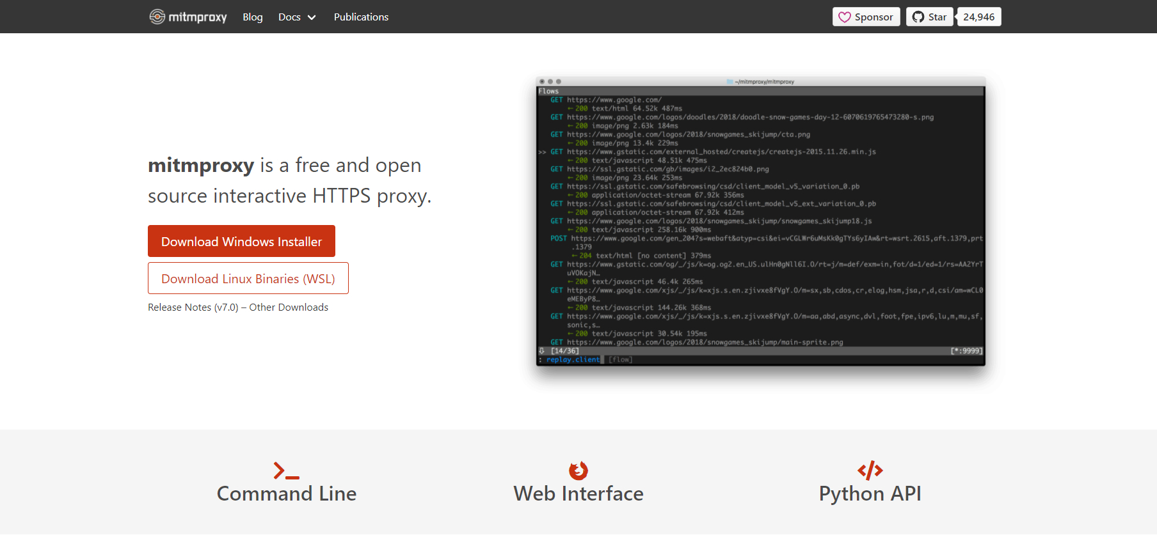Open the Docs menu item
This screenshot has height=560, width=1157.
pyautogui.click(x=289, y=17)
